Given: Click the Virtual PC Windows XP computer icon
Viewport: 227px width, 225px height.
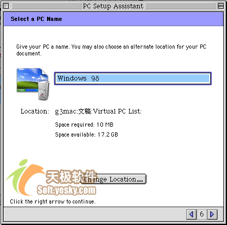Looking at the screenshot, I should pos(33,84).
